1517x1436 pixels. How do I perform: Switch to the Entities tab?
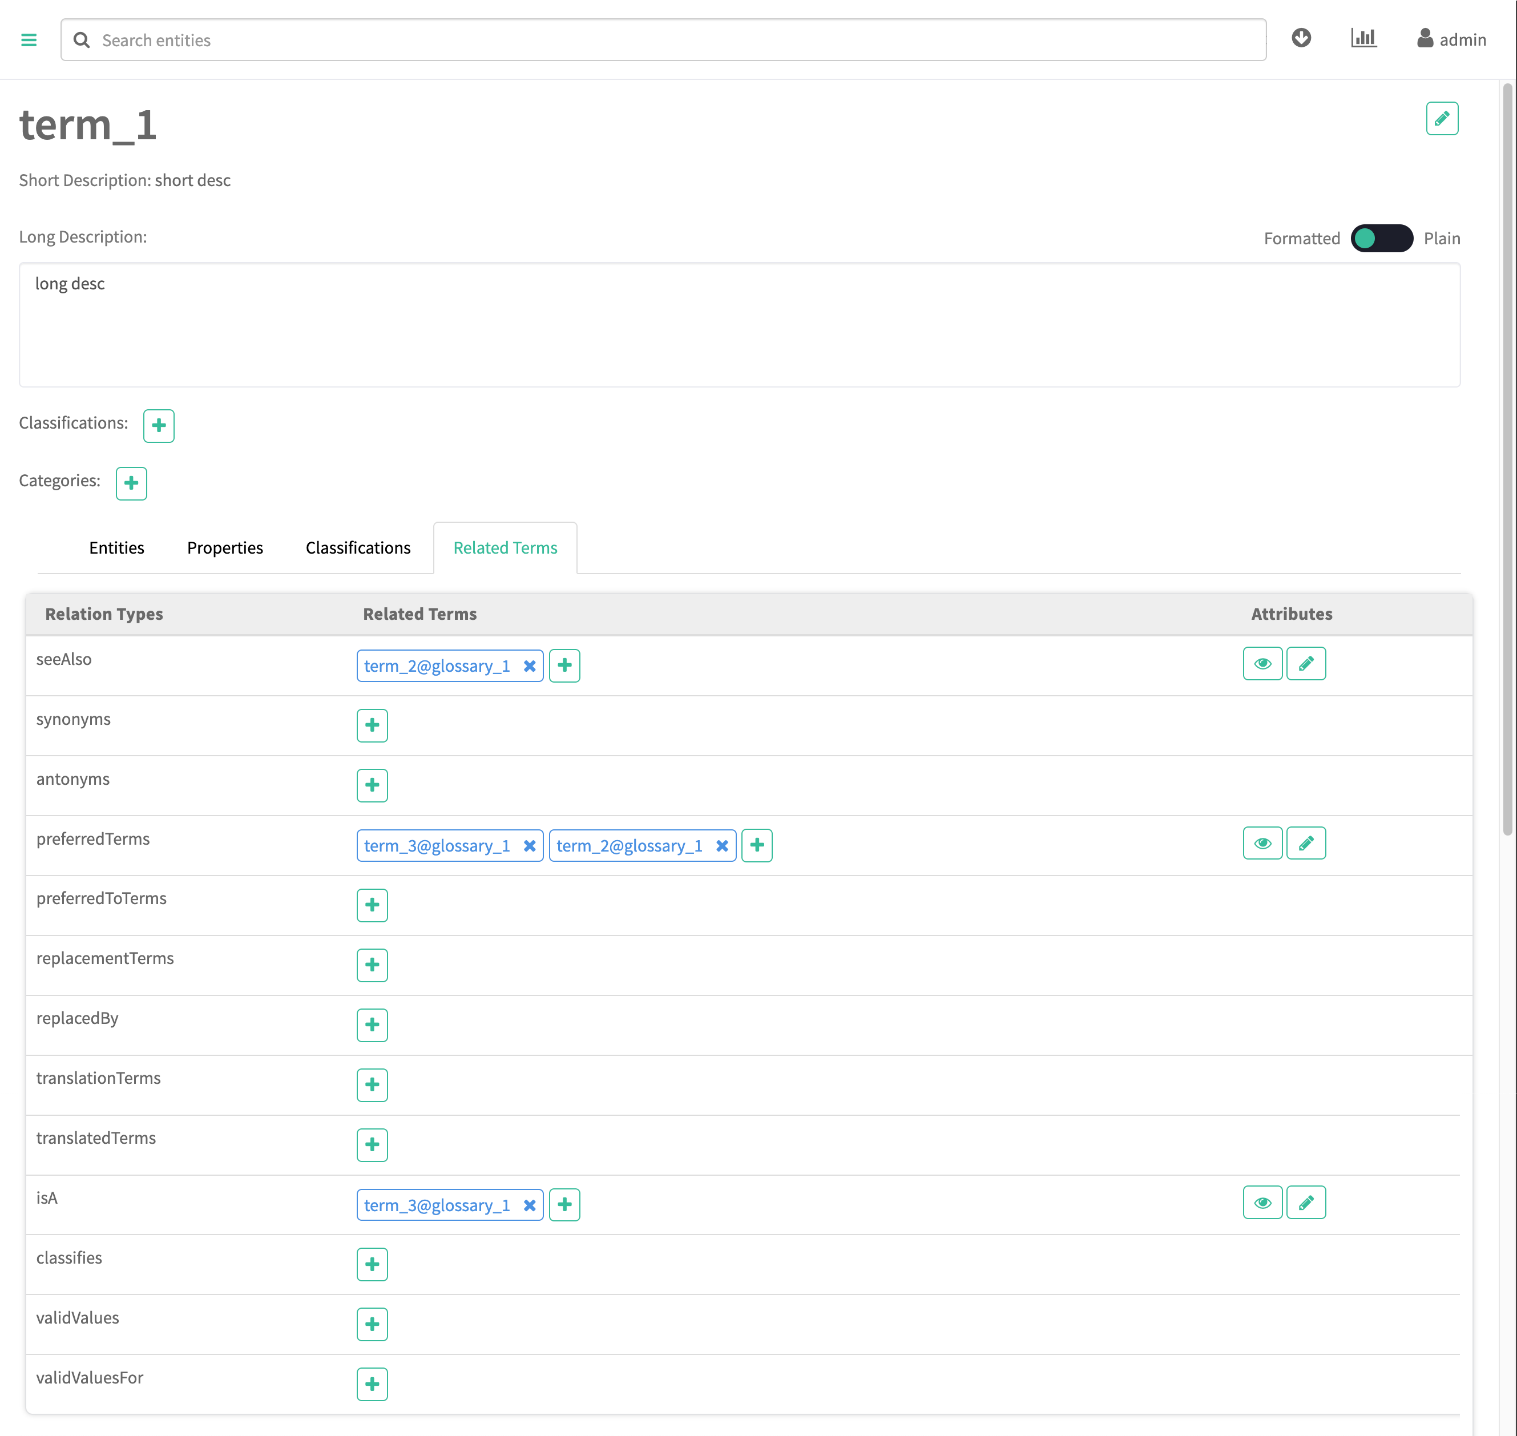coord(116,548)
